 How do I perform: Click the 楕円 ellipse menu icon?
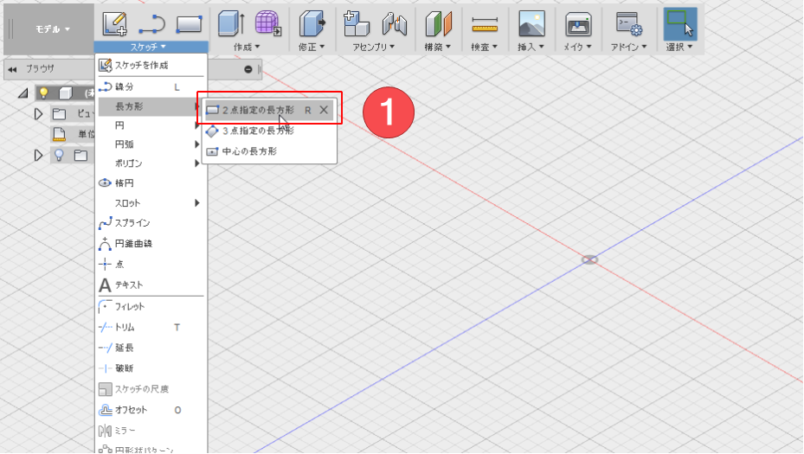pos(105,183)
